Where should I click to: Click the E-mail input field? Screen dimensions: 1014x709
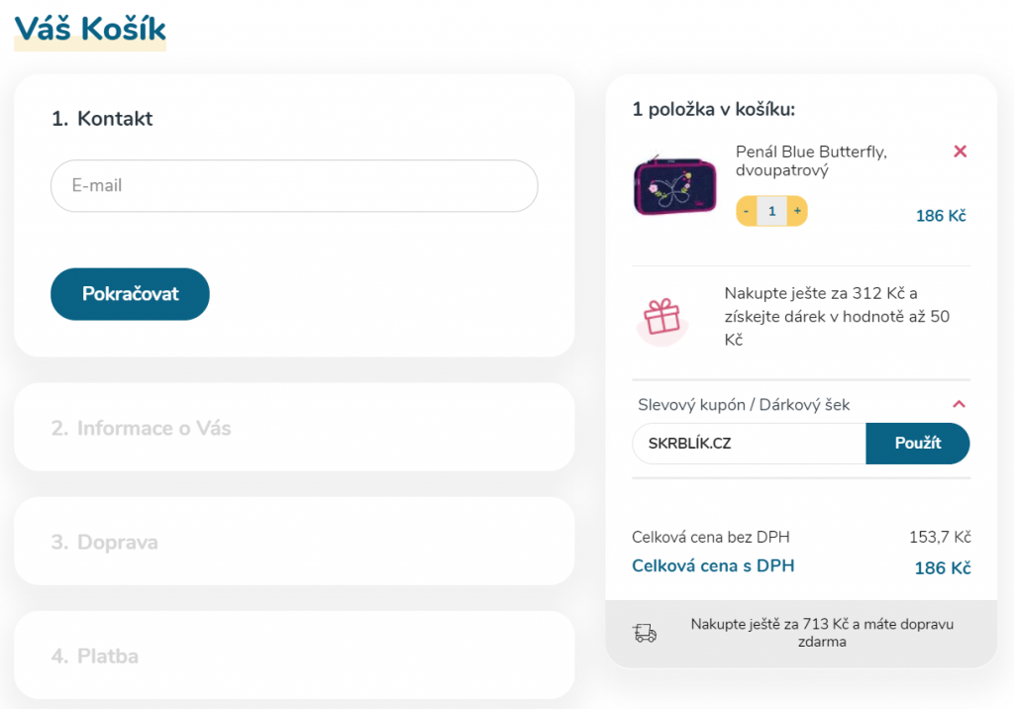[x=294, y=185]
